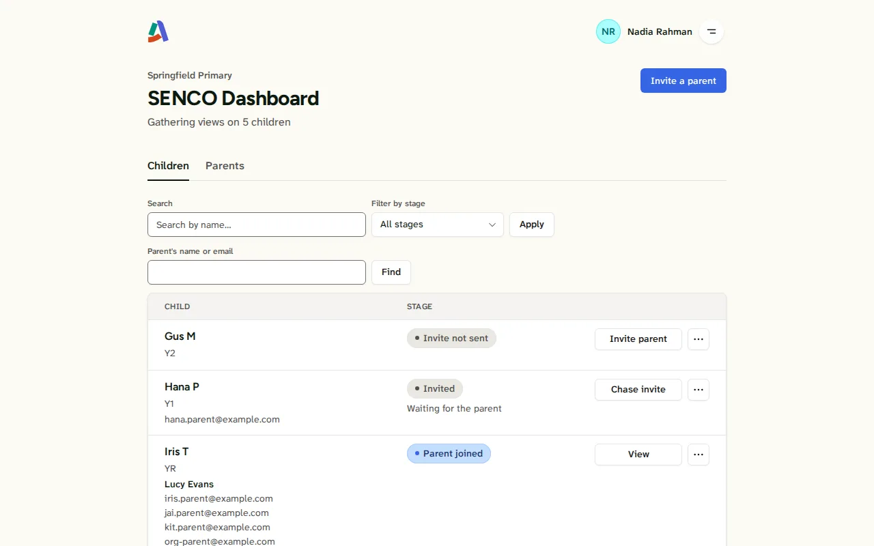The height and width of the screenshot is (546, 874).
Task: View Iris T's record
Action: [x=638, y=455]
